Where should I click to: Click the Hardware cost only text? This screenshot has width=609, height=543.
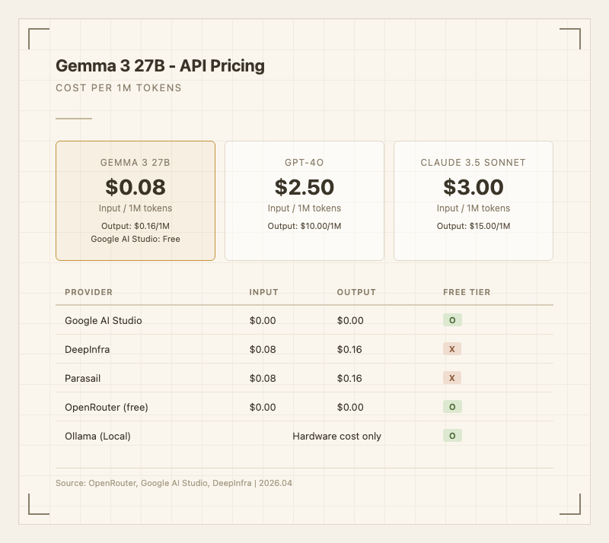pyautogui.click(x=336, y=437)
